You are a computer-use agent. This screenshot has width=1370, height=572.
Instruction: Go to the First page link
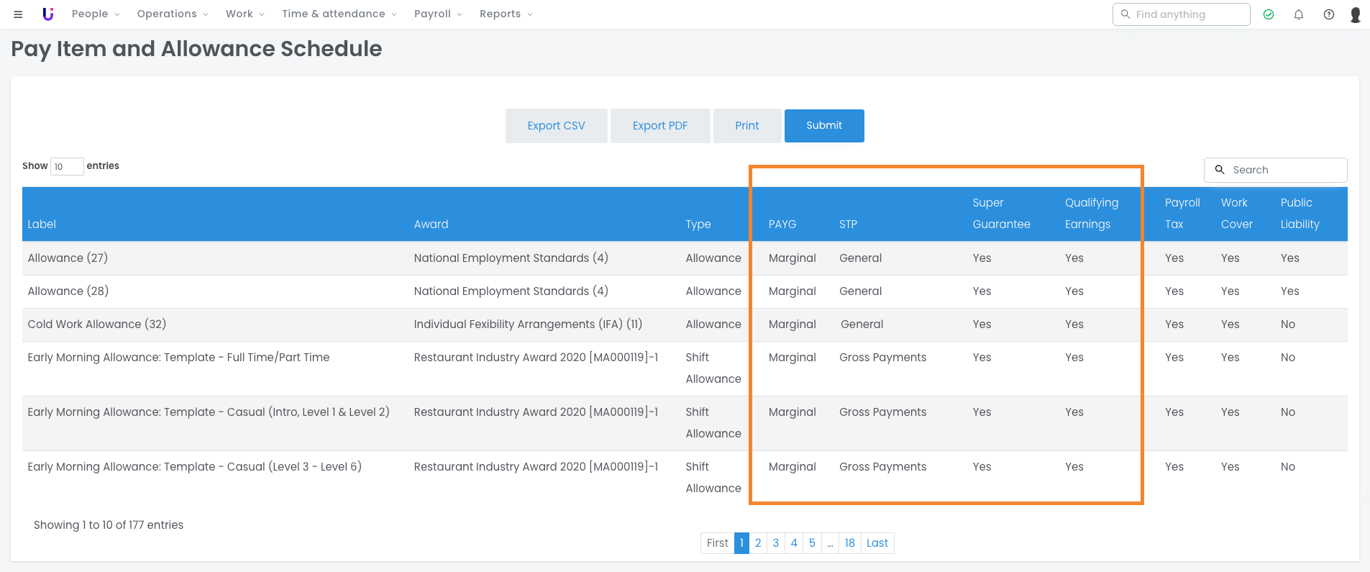[717, 543]
